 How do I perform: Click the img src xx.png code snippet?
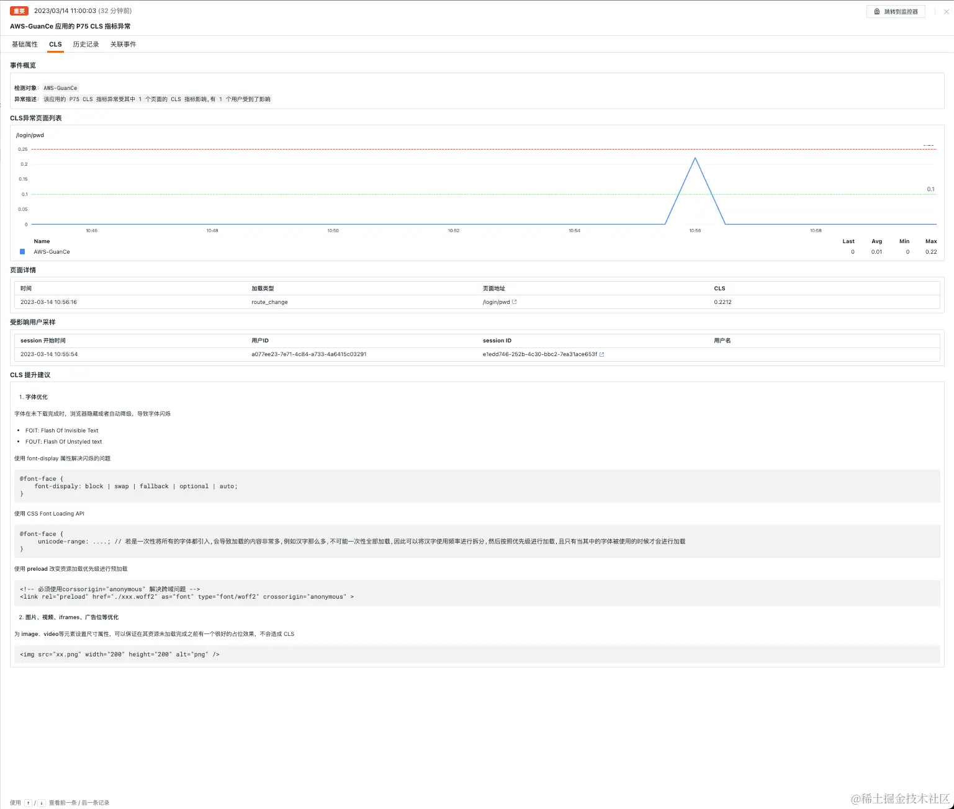point(477,655)
